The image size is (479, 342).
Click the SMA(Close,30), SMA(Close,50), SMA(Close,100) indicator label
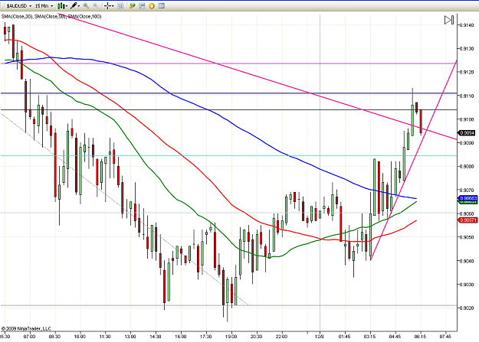click(x=51, y=17)
